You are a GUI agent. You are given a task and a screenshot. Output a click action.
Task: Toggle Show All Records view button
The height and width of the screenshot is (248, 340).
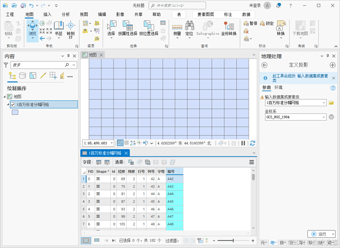(86, 240)
